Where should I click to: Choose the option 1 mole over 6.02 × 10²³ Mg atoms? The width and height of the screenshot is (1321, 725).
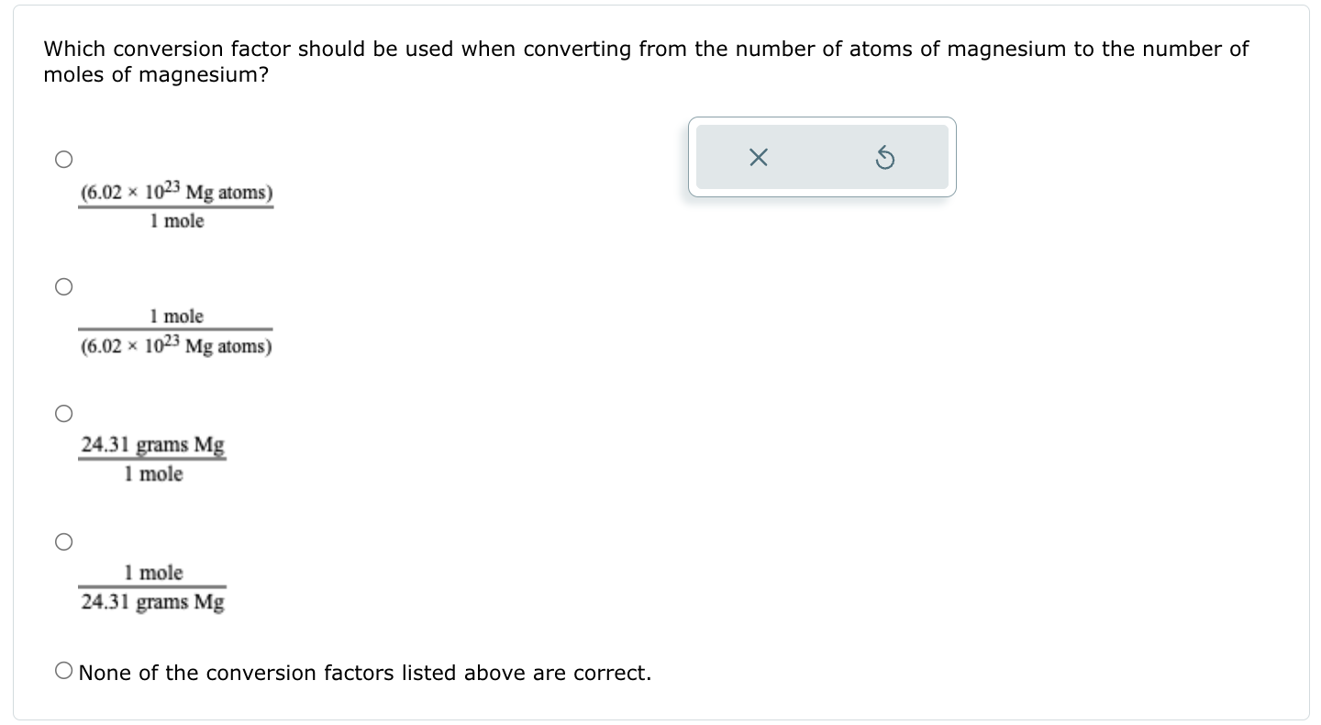[63, 286]
